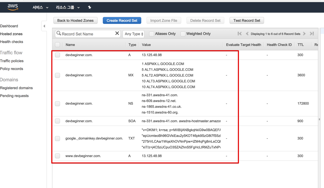Viewport: 324px width, 188px height.
Task: Open Registered domains in sidebar
Action: pos(16,88)
